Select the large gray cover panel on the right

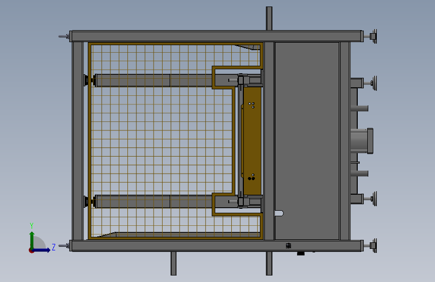[x=307, y=141]
